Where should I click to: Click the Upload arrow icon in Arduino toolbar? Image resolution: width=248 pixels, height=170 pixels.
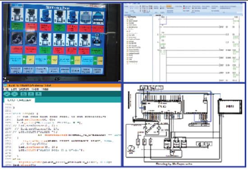[14, 94]
